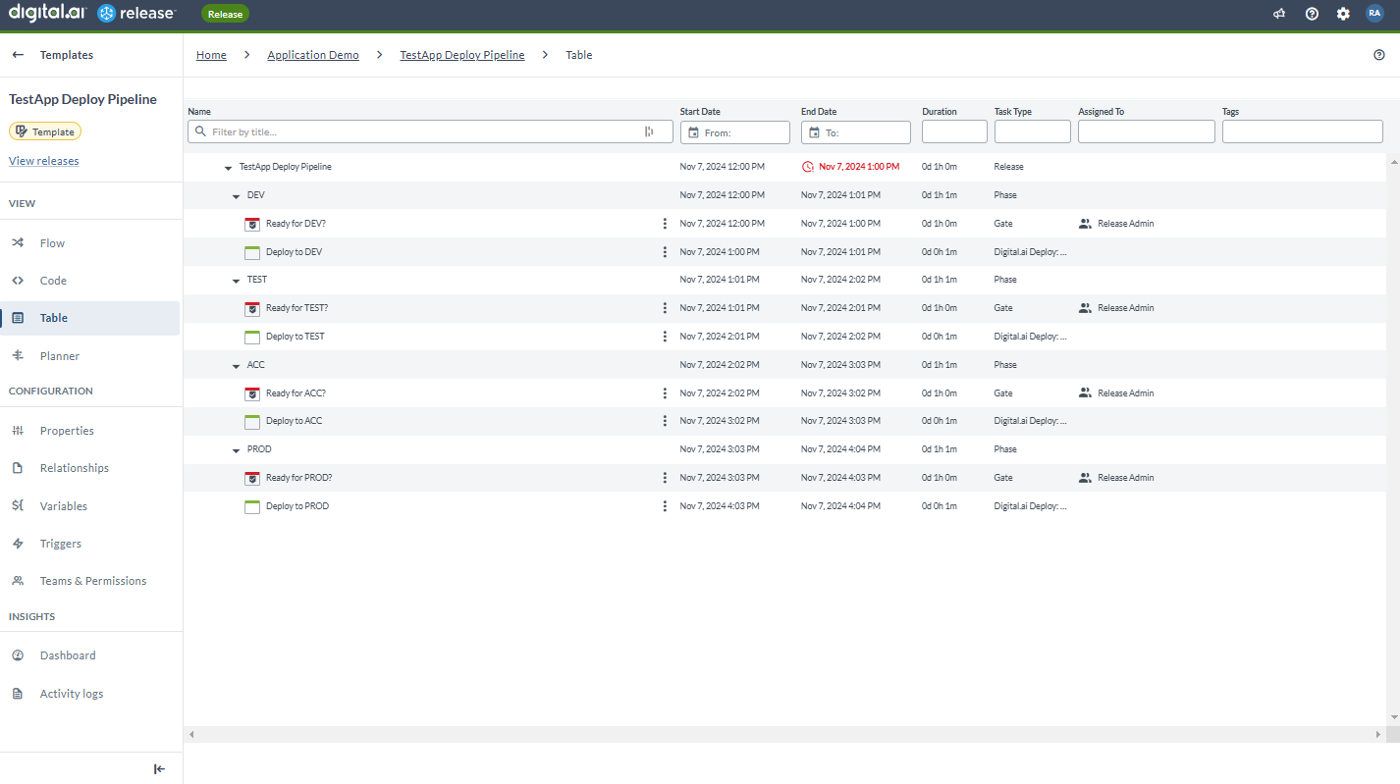Collapse the PROD phase

click(x=236, y=450)
